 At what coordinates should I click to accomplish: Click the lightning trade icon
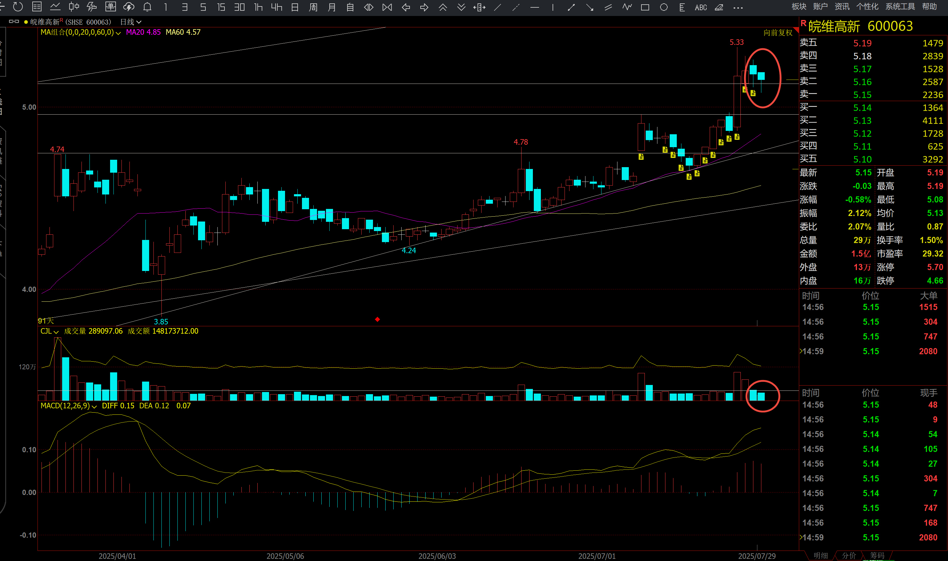[92, 7]
